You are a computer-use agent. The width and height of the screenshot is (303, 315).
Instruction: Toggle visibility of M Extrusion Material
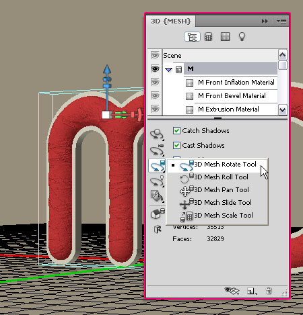point(155,109)
